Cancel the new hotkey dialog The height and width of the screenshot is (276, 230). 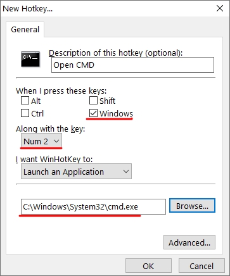click(201, 266)
